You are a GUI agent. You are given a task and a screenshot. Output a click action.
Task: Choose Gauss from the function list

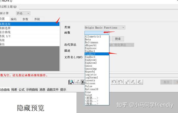(97, 66)
